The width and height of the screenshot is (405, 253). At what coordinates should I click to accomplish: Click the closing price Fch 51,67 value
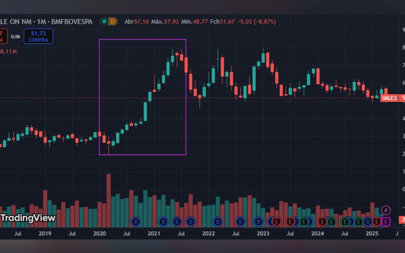228,22
